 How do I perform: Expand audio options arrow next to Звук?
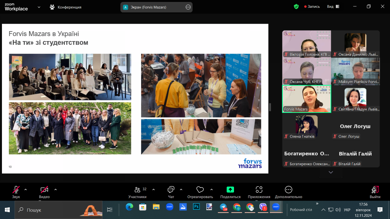tap(26, 189)
